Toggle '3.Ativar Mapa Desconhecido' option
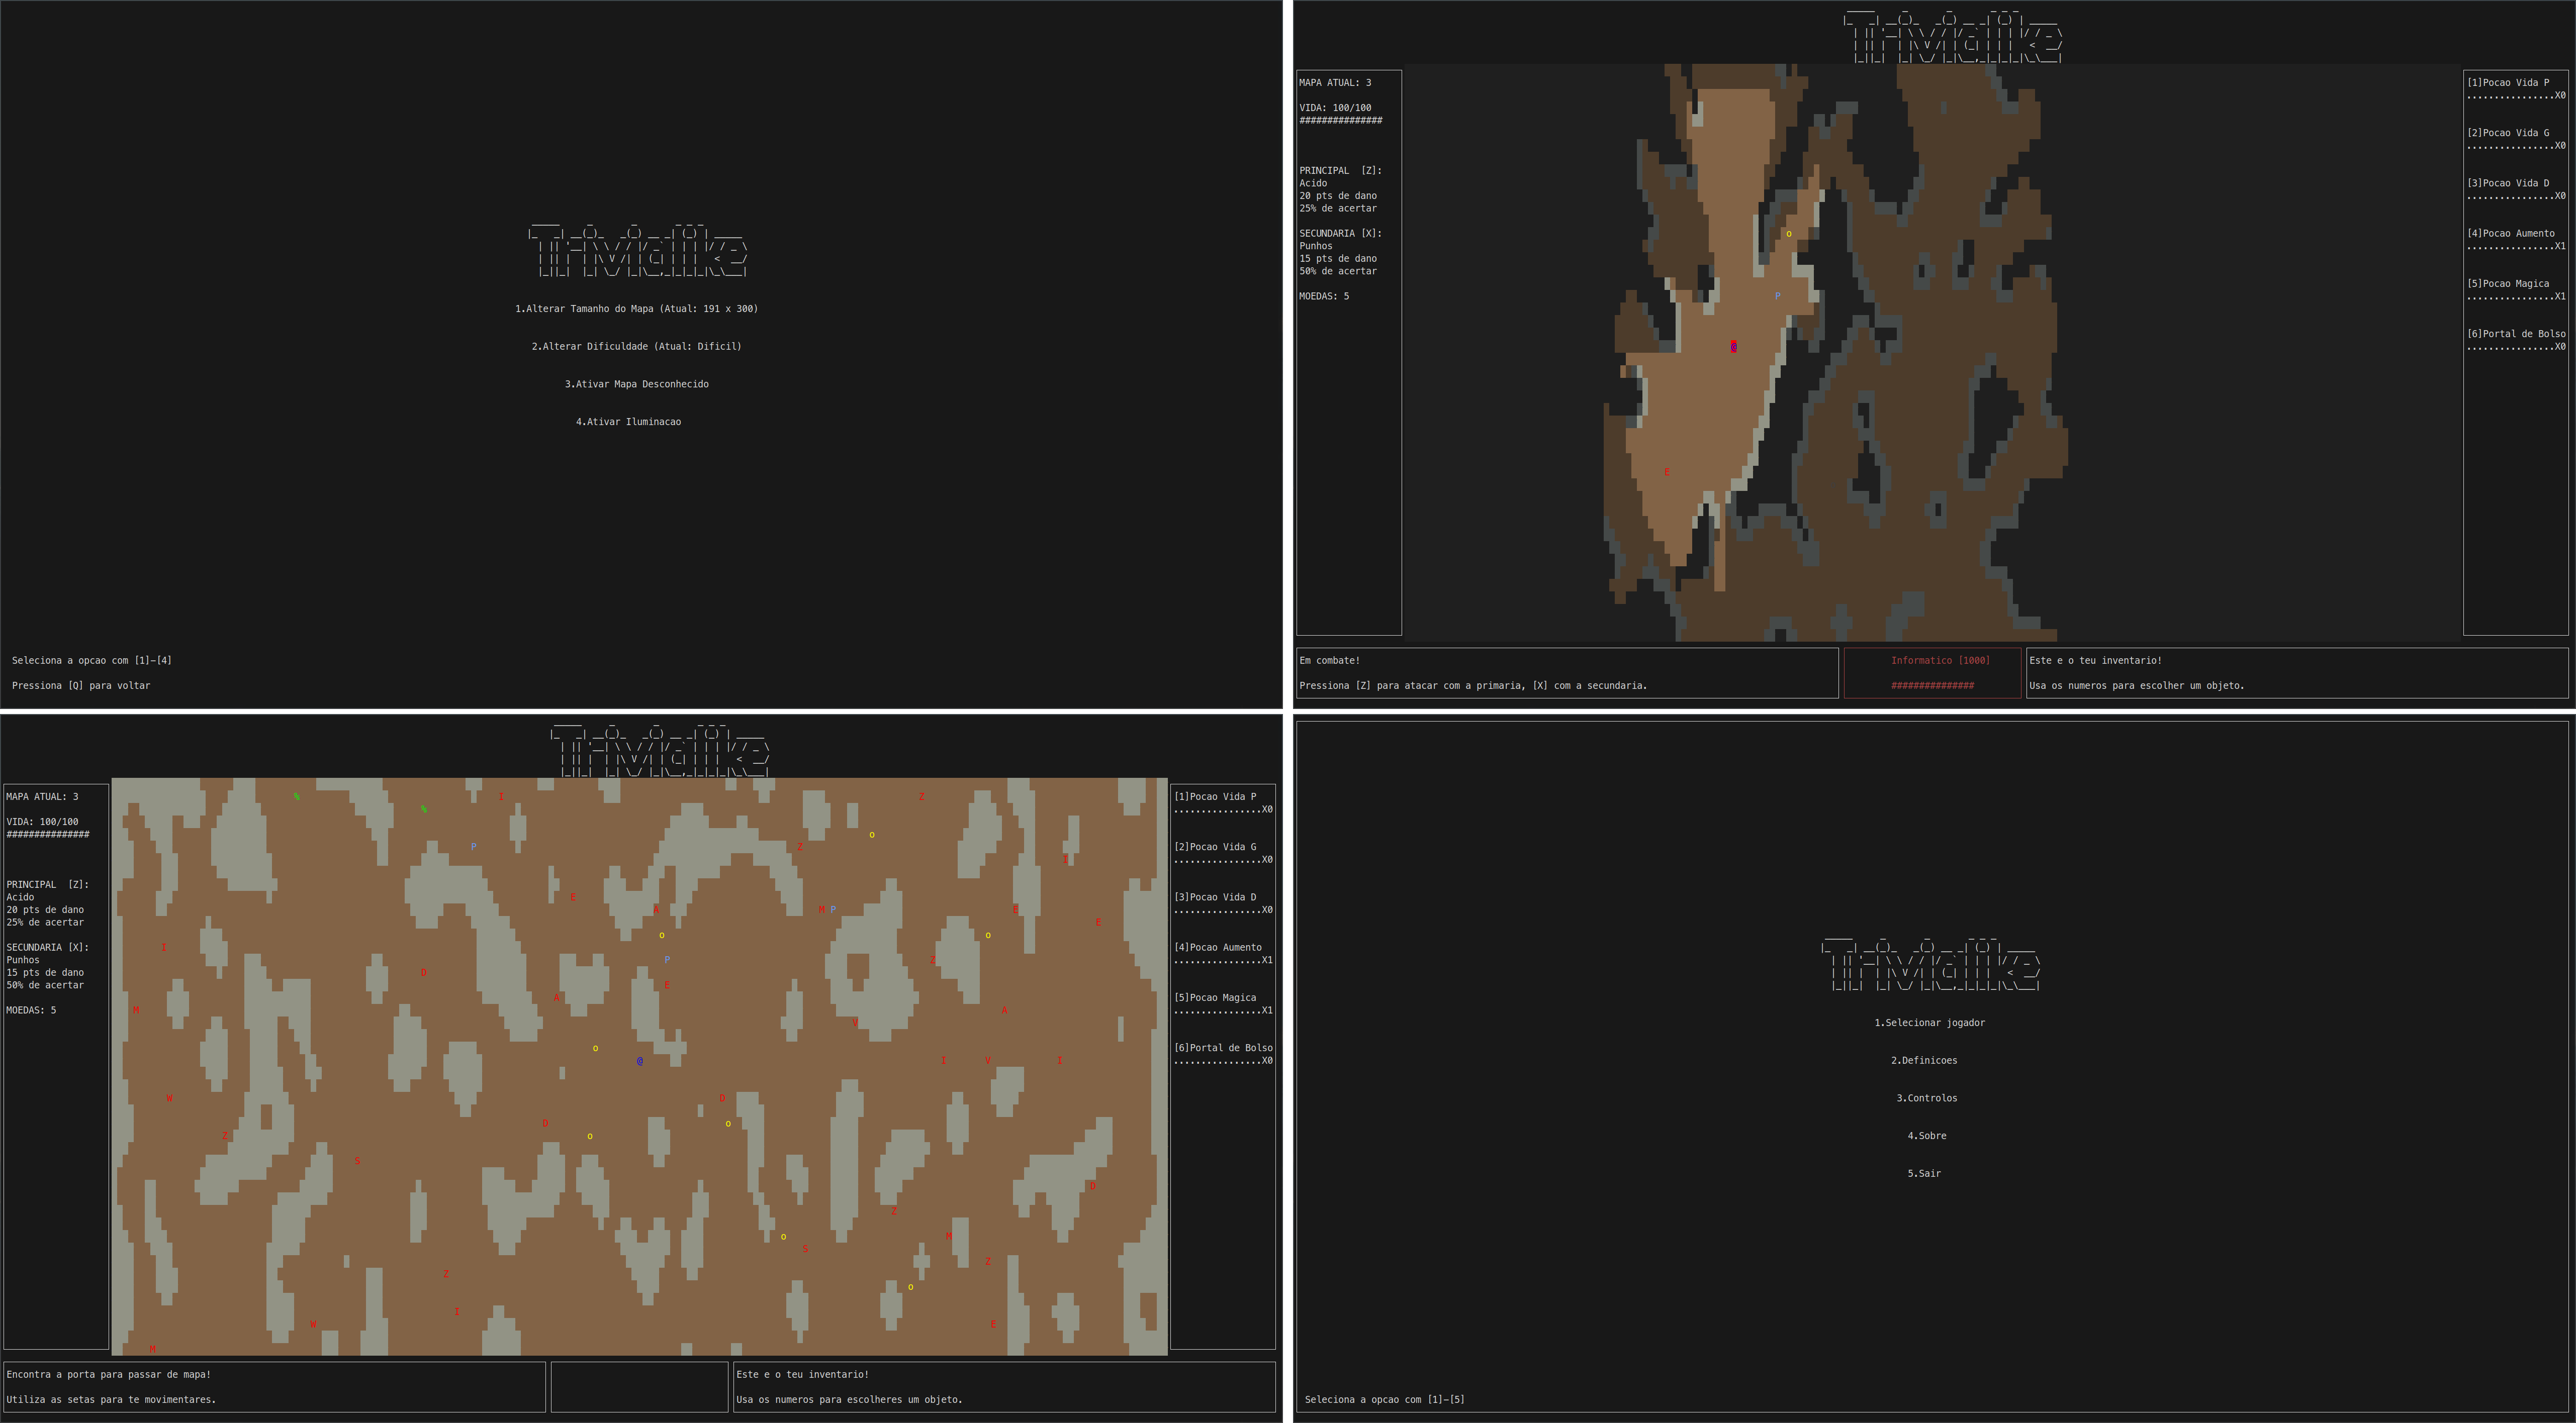 click(636, 385)
